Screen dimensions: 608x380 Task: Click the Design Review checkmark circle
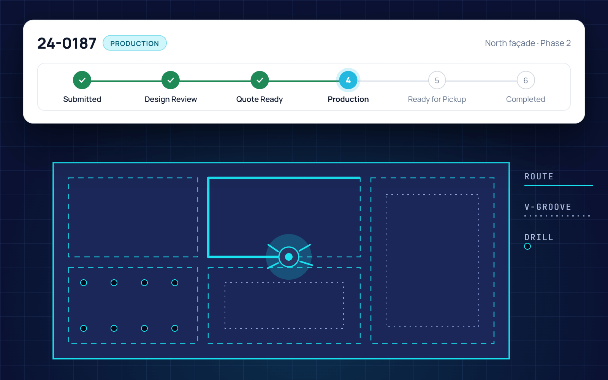pyautogui.click(x=171, y=80)
